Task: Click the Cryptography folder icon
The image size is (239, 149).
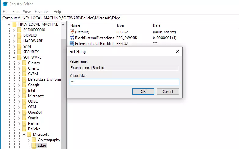Action: (34, 140)
